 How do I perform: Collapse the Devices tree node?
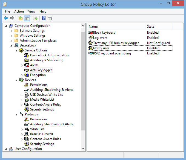16,80
